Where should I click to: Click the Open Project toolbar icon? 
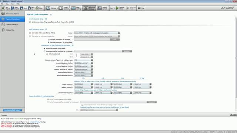[13, 8]
